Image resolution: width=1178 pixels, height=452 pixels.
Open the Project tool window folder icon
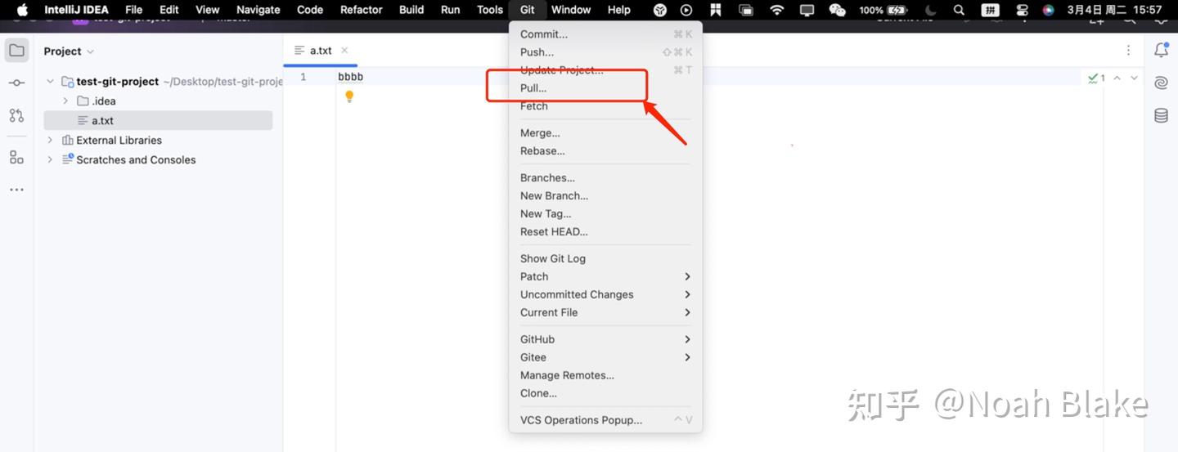(x=16, y=51)
